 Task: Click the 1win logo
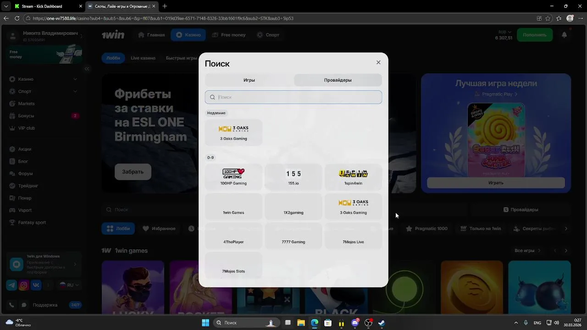pyautogui.click(x=113, y=35)
